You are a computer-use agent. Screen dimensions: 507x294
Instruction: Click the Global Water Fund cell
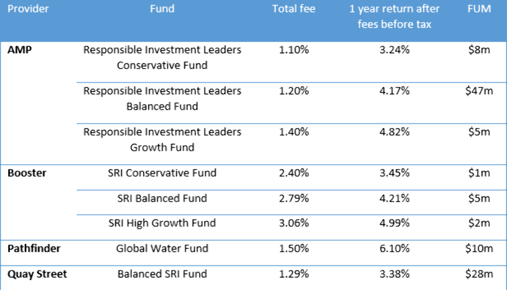click(162, 248)
